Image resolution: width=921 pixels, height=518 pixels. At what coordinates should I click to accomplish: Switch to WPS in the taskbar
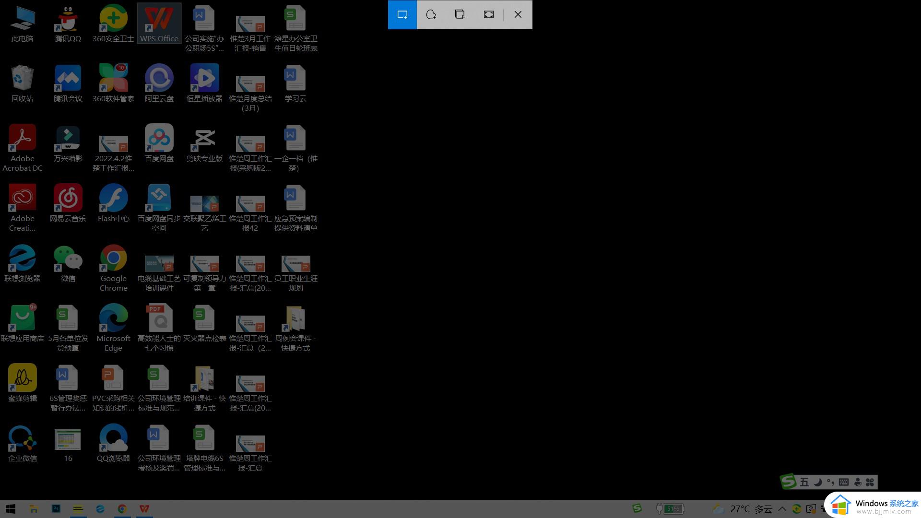click(144, 508)
